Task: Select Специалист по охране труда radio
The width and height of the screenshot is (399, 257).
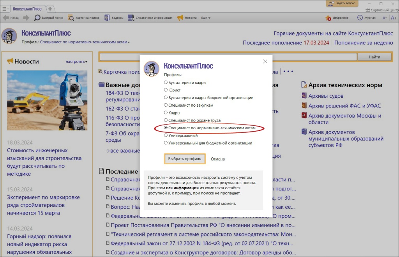Action: pyautogui.click(x=166, y=120)
